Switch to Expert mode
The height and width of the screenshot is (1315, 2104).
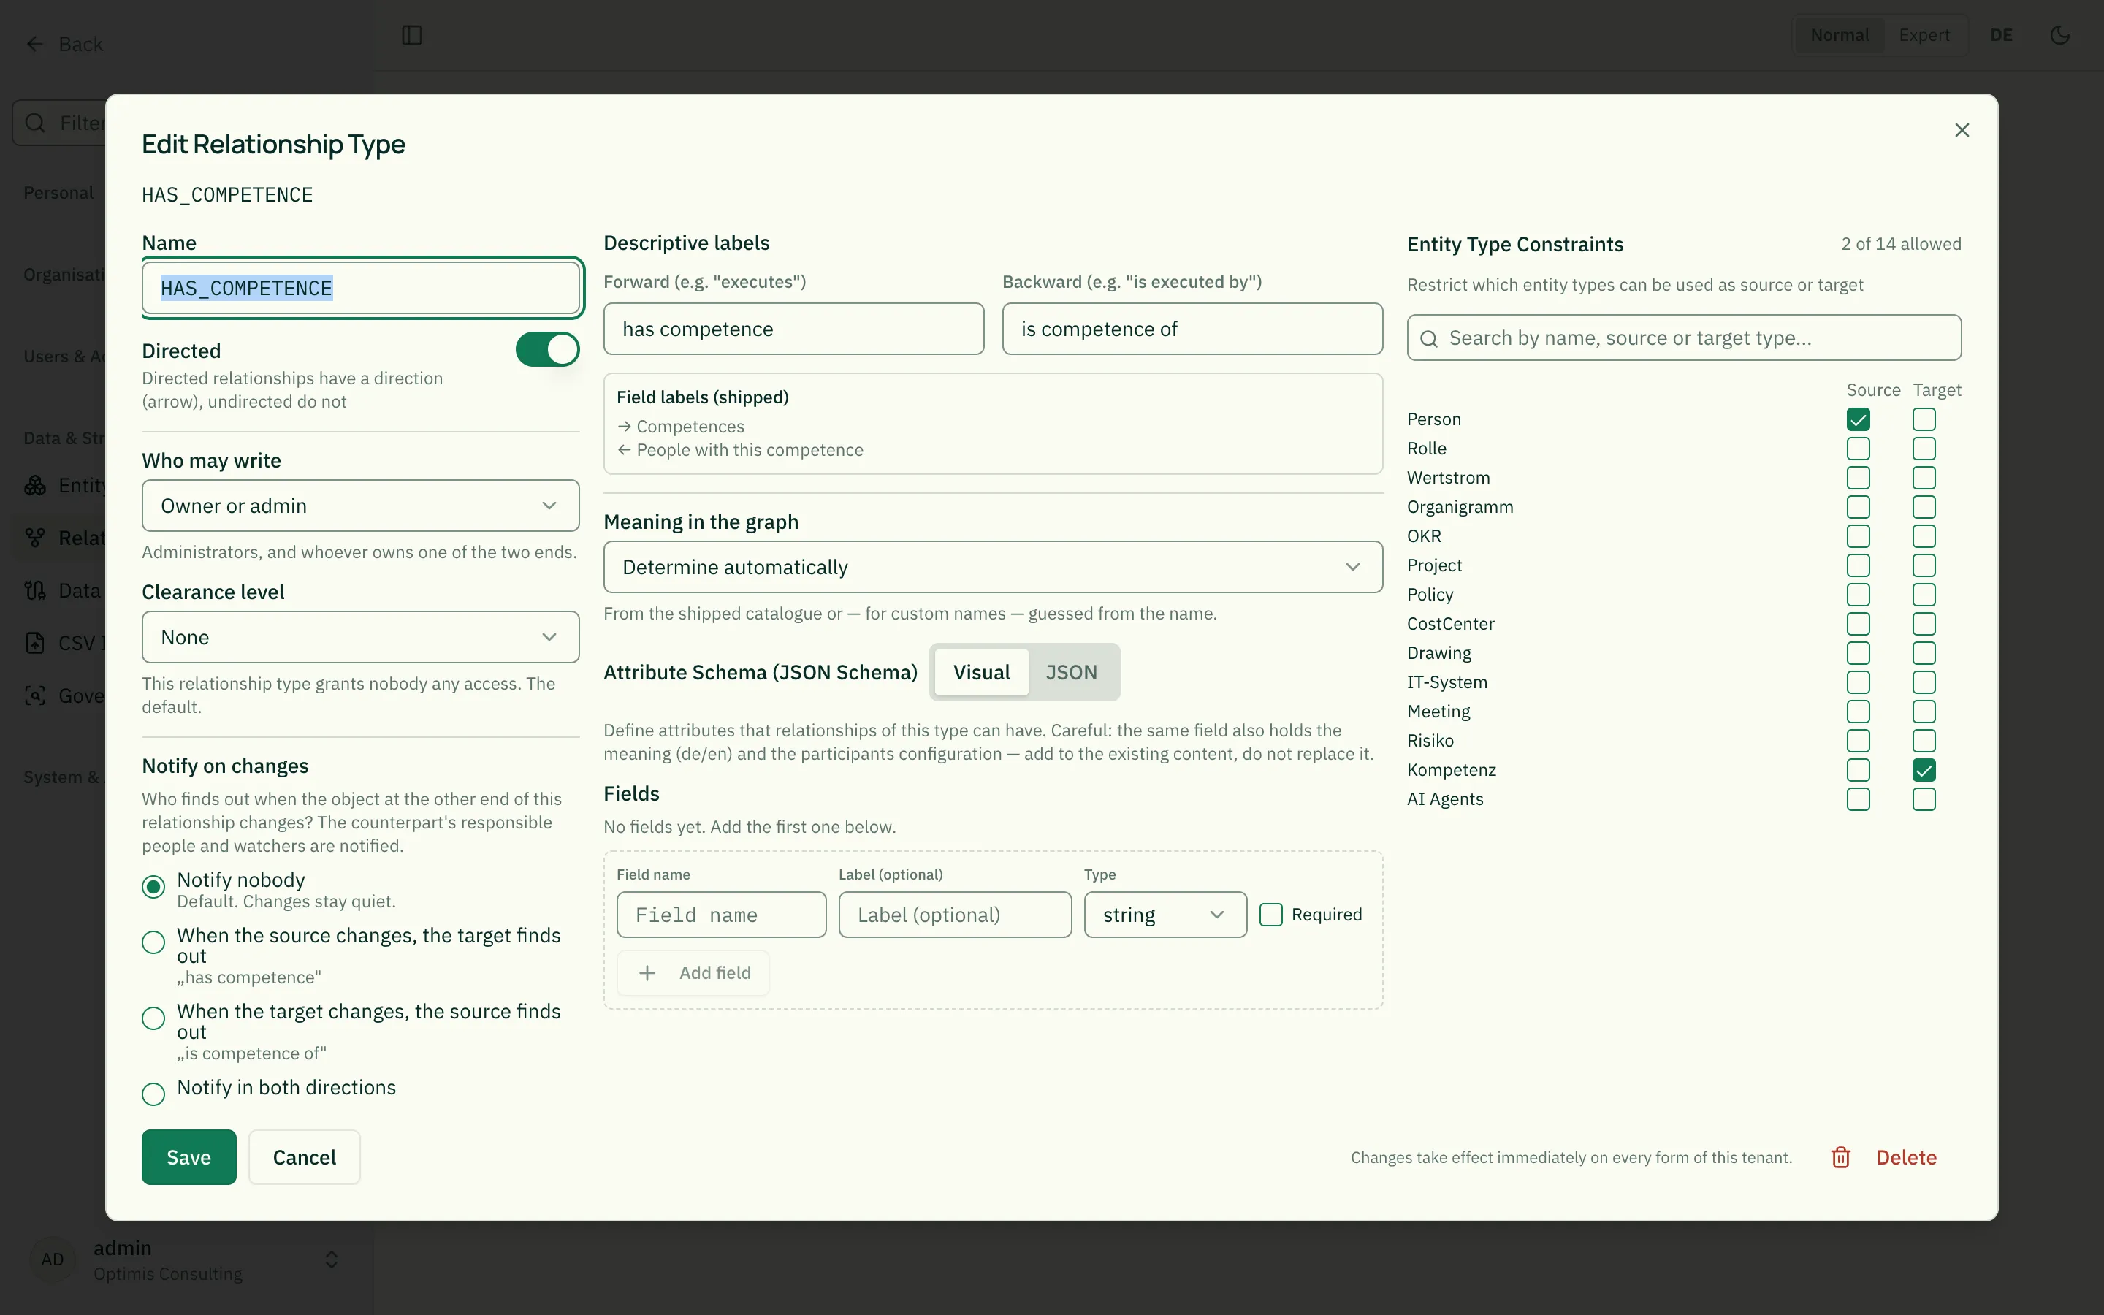click(1923, 36)
